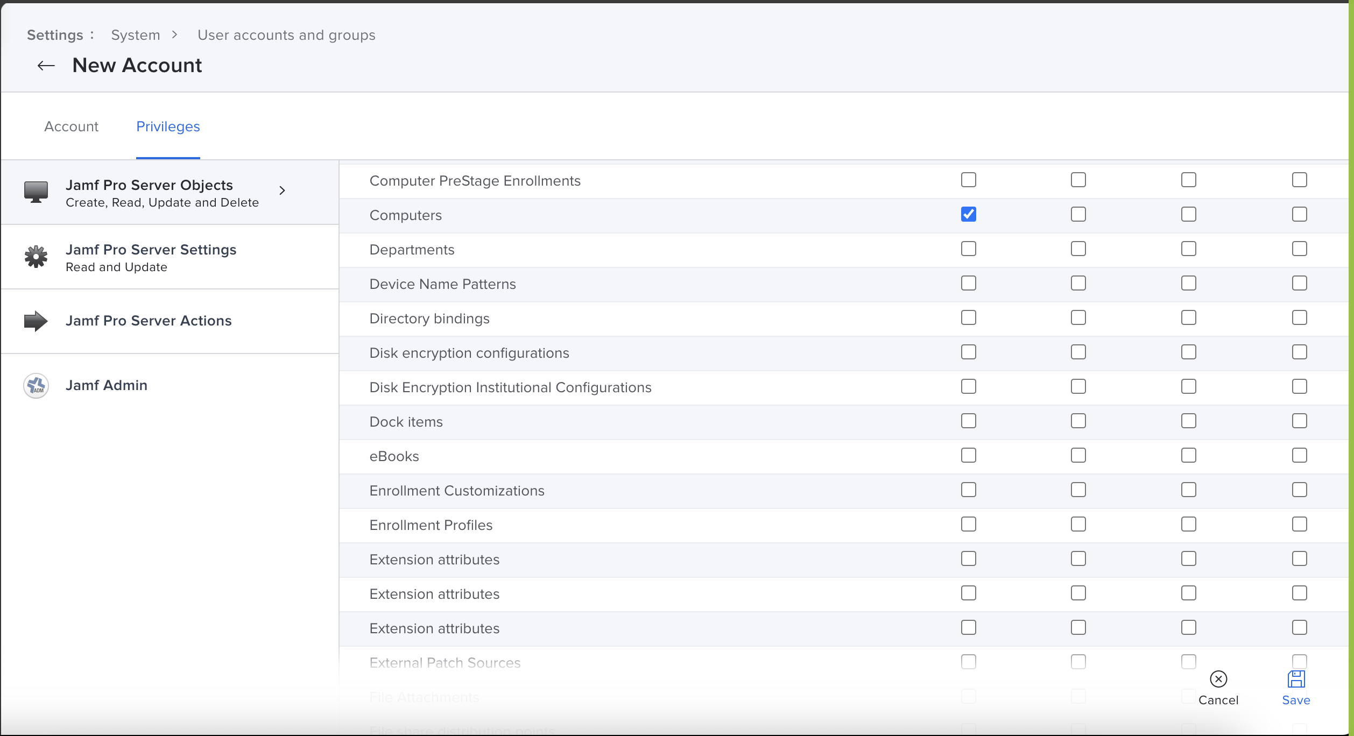This screenshot has width=1354, height=736.
Task: Tick third checkbox in Departments row
Action: [1189, 249]
